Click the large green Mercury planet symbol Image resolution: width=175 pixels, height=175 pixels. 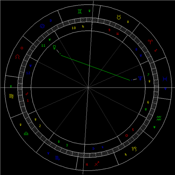tap(55, 47)
